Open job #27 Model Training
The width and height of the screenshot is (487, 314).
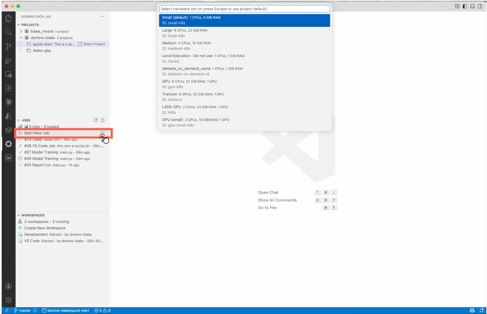(62, 152)
